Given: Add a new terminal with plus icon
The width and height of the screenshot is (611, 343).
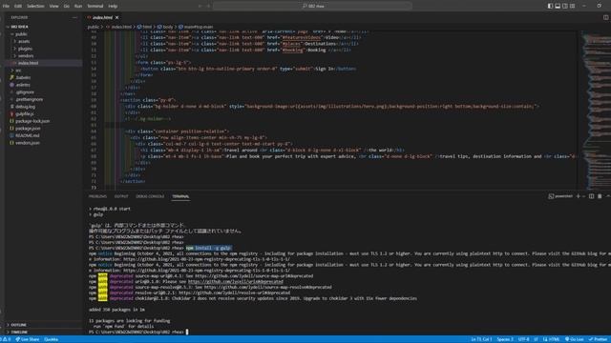Looking at the screenshot, I should (579, 196).
